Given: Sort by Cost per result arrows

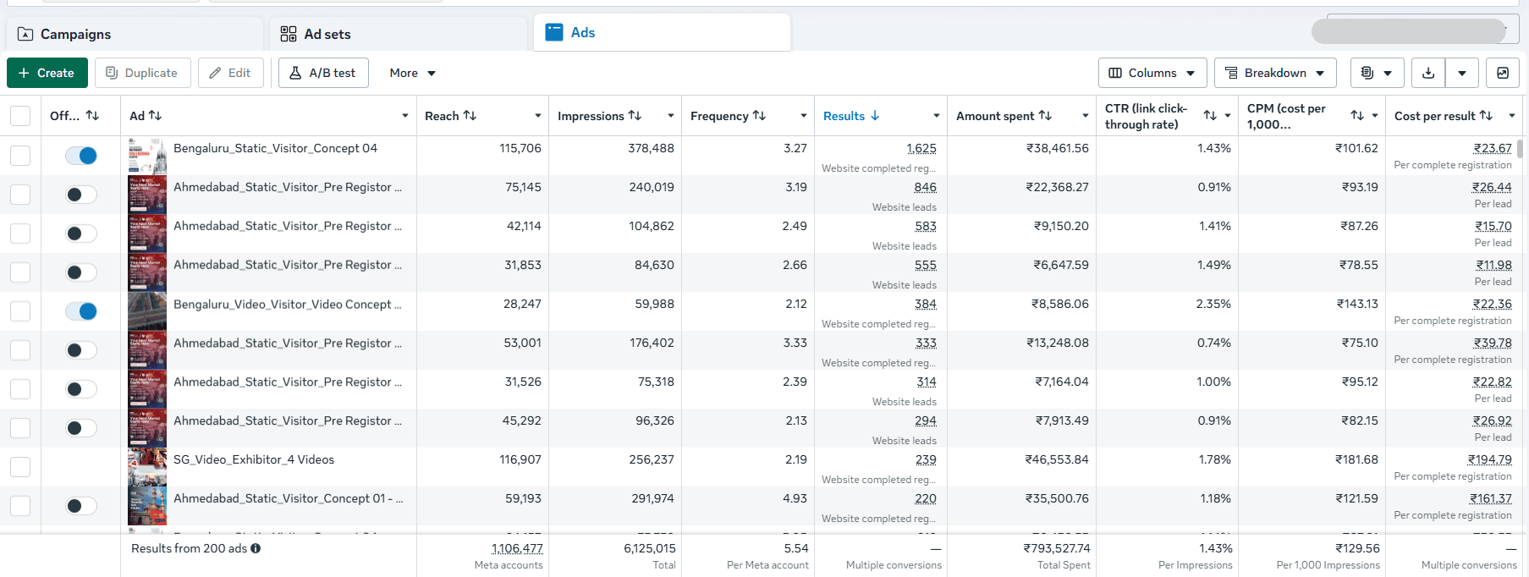Looking at the screenshot, I should tap(1486, 115).
